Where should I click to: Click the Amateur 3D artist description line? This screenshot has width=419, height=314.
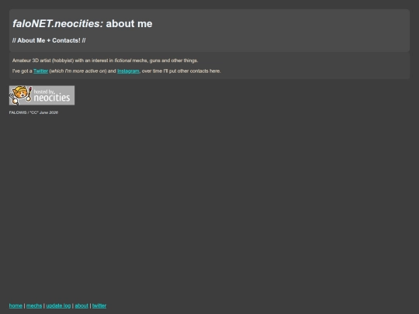pyautogui.click(x=105, y=60)
